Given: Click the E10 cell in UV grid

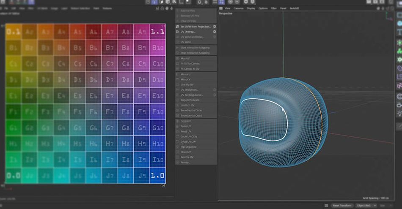Looking at the screenshot, I should 158,96.
